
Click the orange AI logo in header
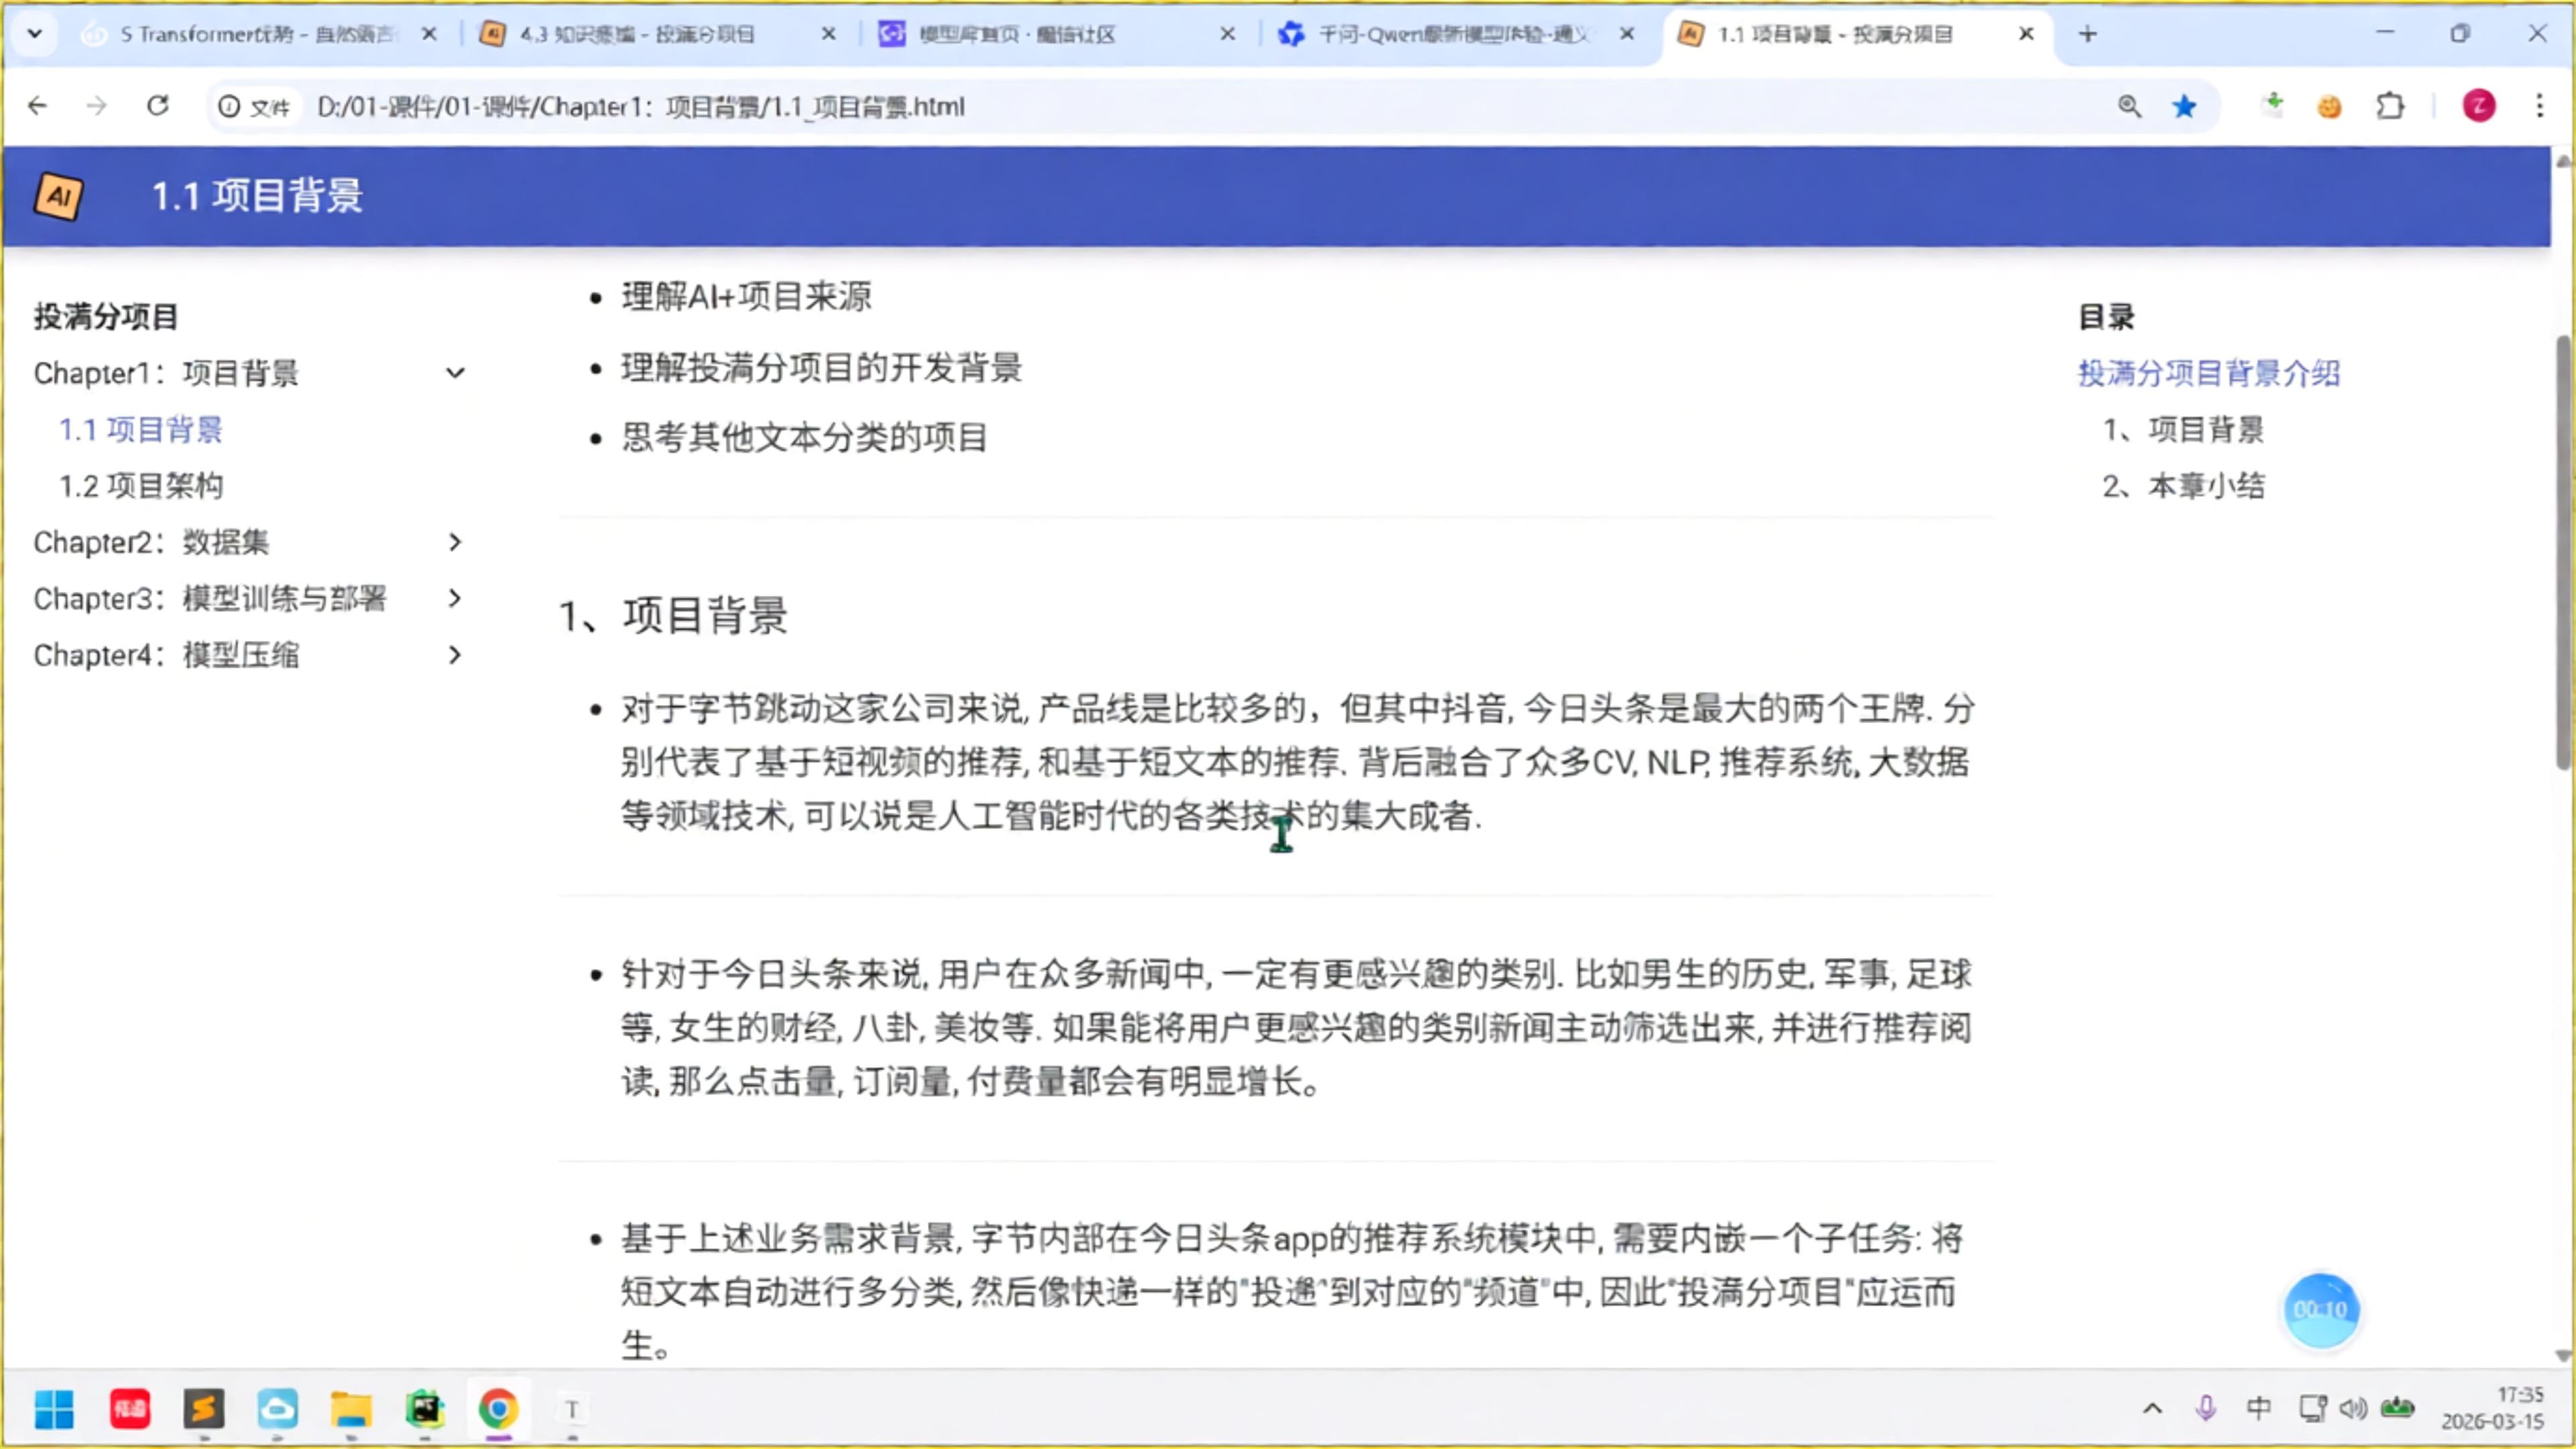click(59, 196)
